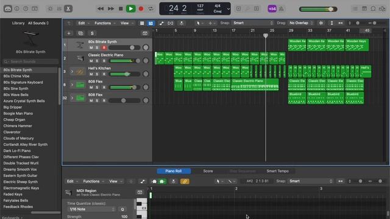
Task: Toggle global Solo S button
Action: pyautogui.click(x=92, y=33)
